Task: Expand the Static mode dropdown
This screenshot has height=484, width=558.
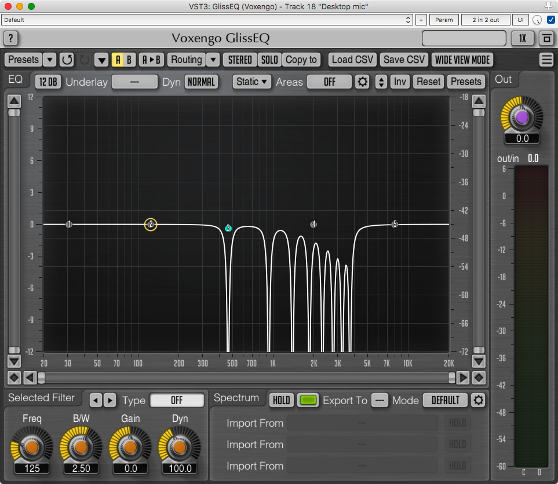Action: pyautogui.click(x=253, y=82)
